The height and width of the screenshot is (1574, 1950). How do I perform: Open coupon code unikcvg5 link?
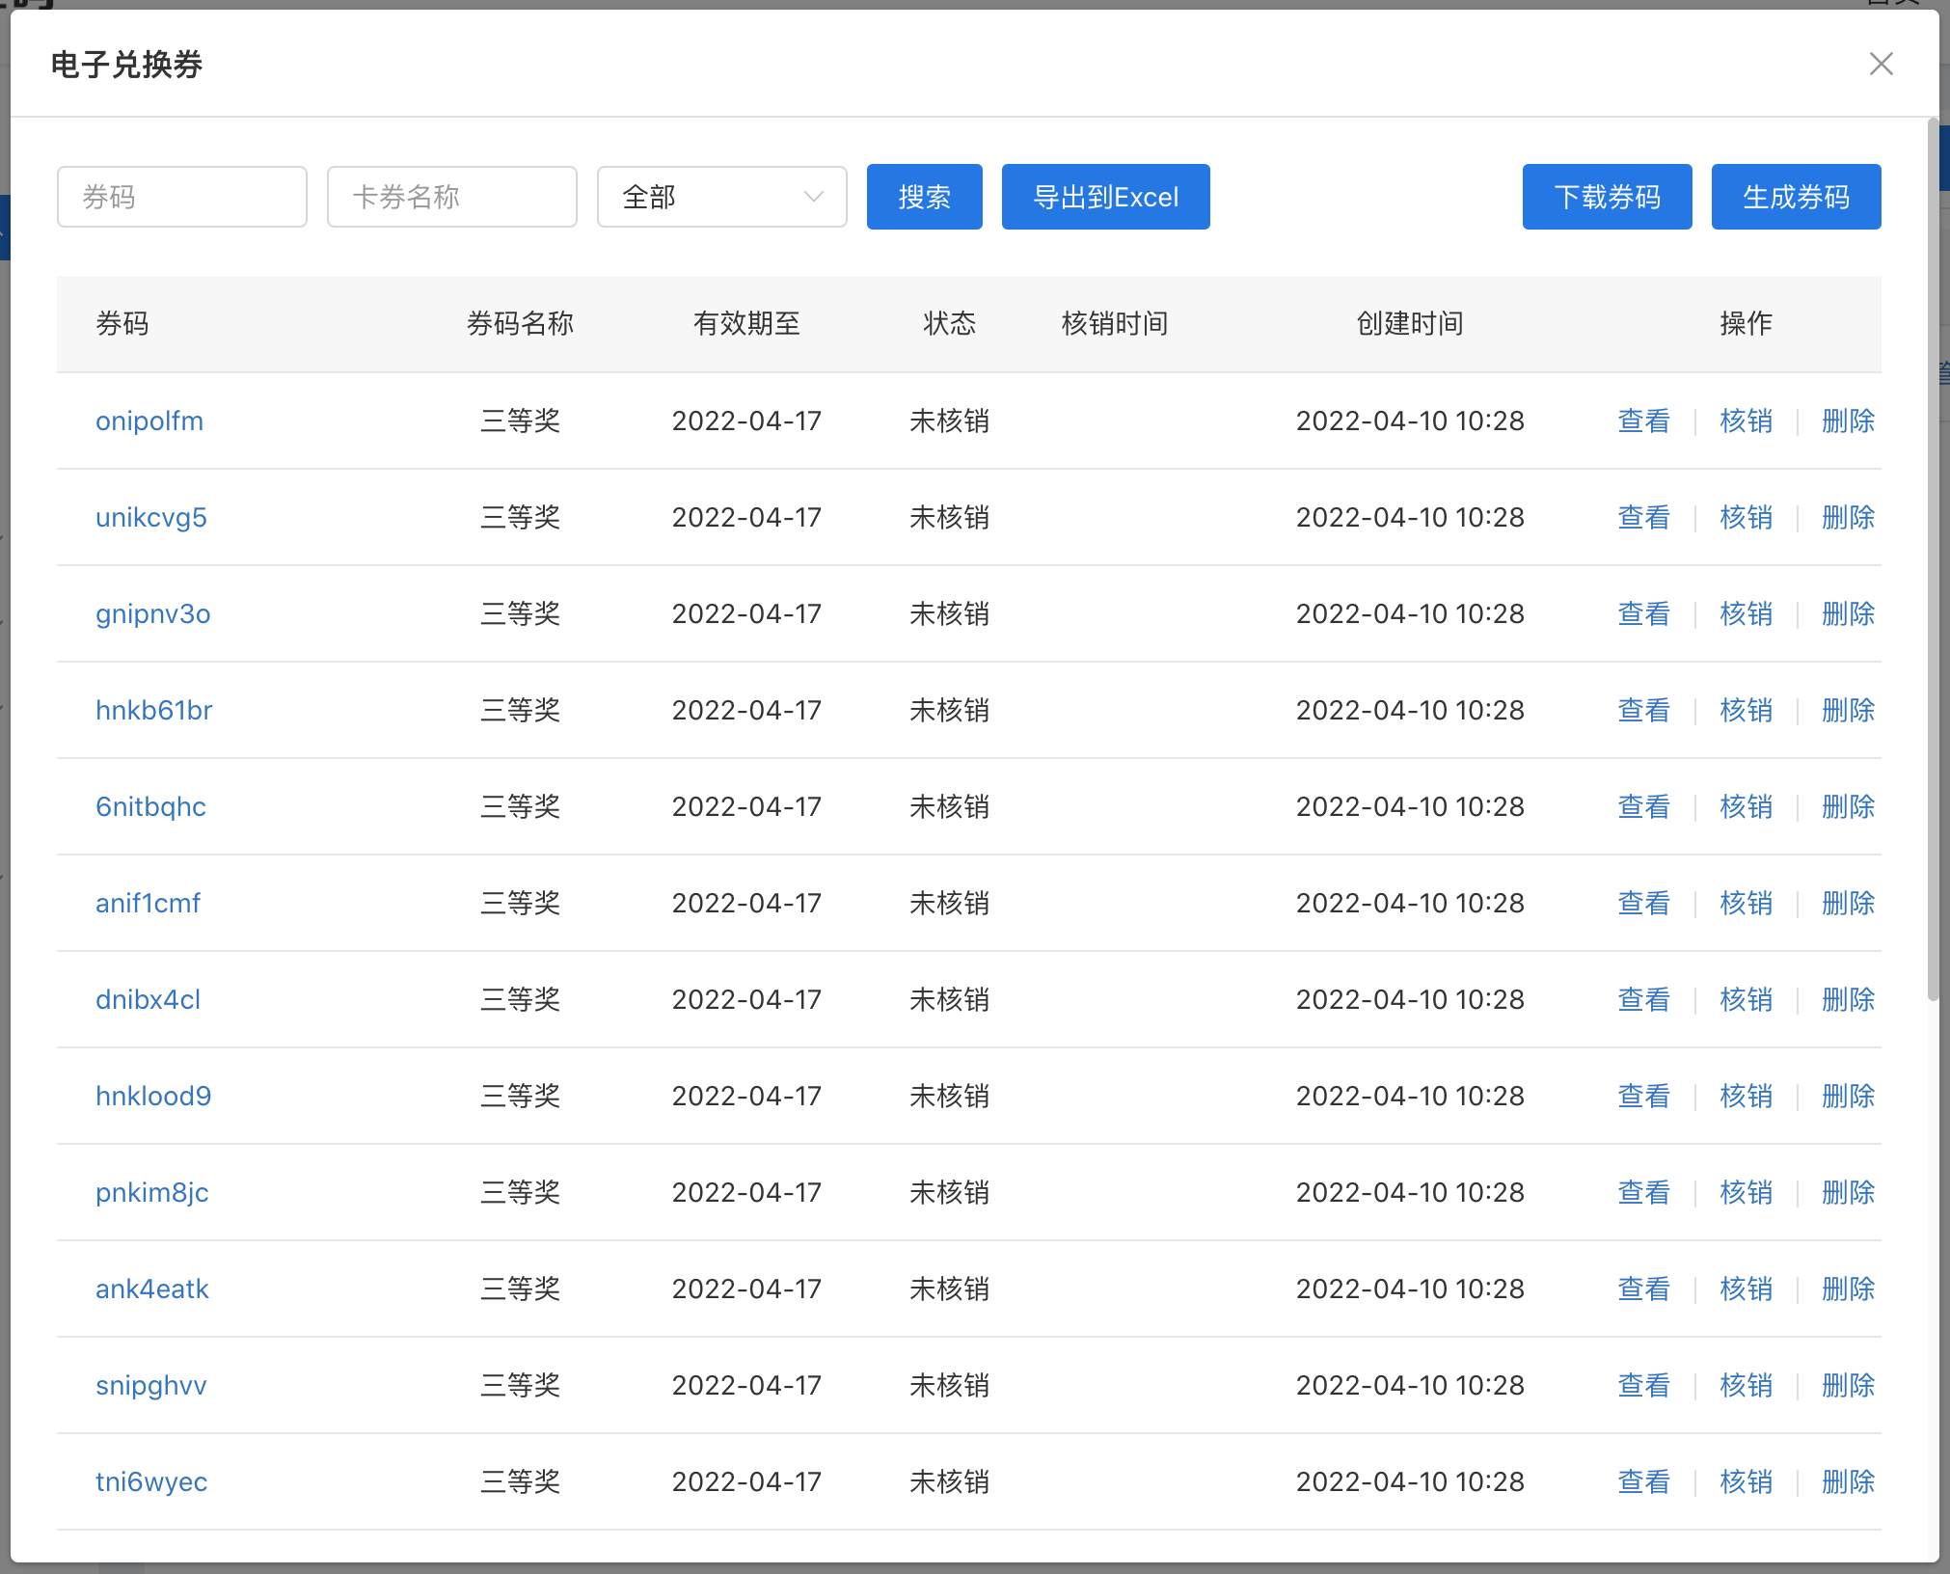[151, 518]
